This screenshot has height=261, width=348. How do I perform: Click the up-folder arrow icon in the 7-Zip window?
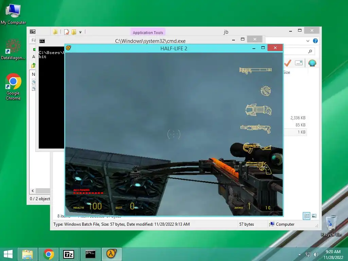point(33,66)
